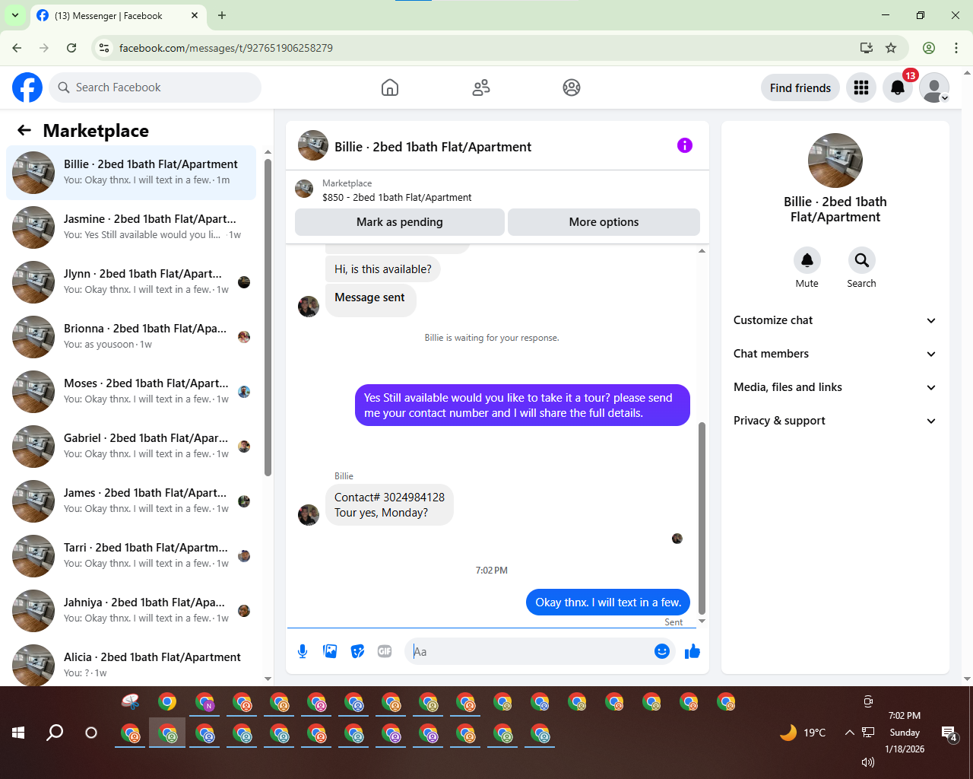Image resolution: width=973 pixels, height=779 pixels.
Task: Open Alicia conversation
Action: (x=131, y=663)
